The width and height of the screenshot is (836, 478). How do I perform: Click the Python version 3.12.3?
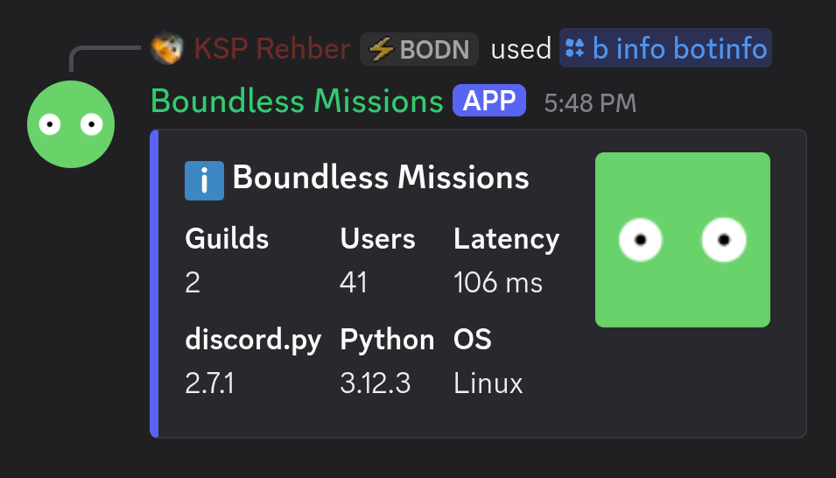tap(376, 383)
